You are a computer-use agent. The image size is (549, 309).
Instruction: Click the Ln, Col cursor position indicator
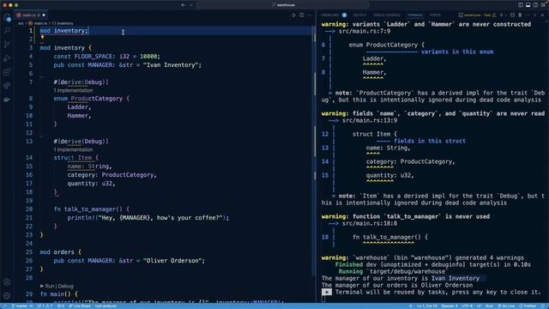(x=427, y=306)
